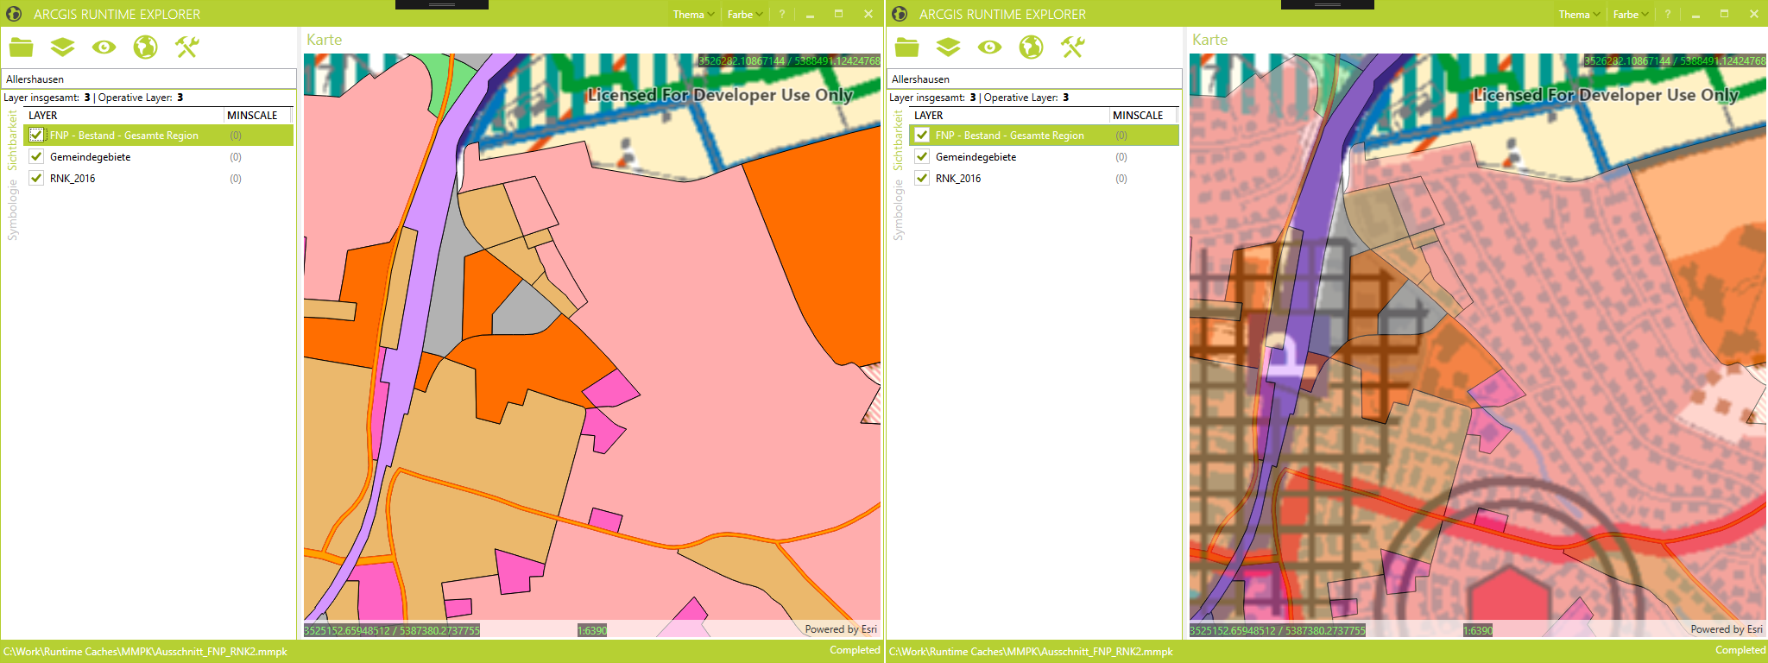Switch to Sichtbarkeit tab in right window
This screenshot has height=663, width=1768.
point(898,141)
